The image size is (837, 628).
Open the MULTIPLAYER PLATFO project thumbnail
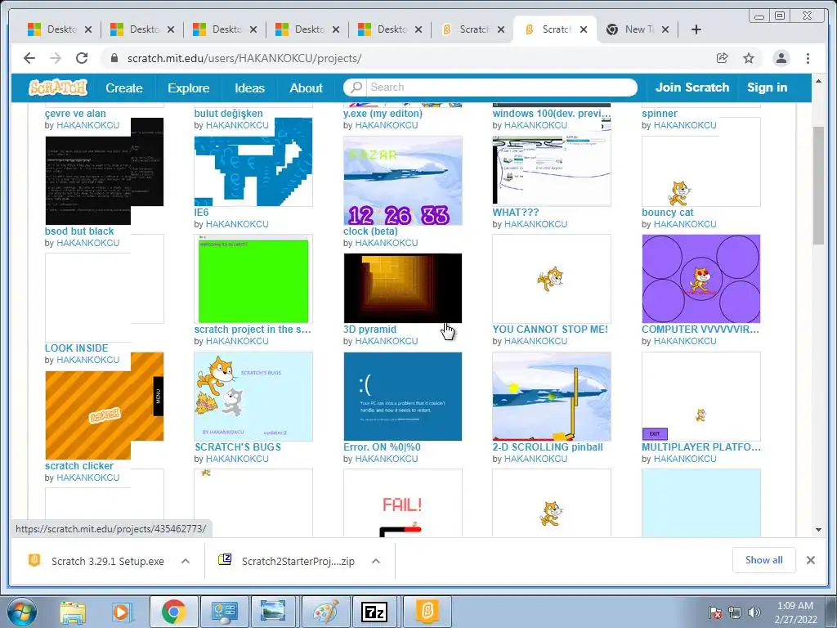[x=700, y=397]
